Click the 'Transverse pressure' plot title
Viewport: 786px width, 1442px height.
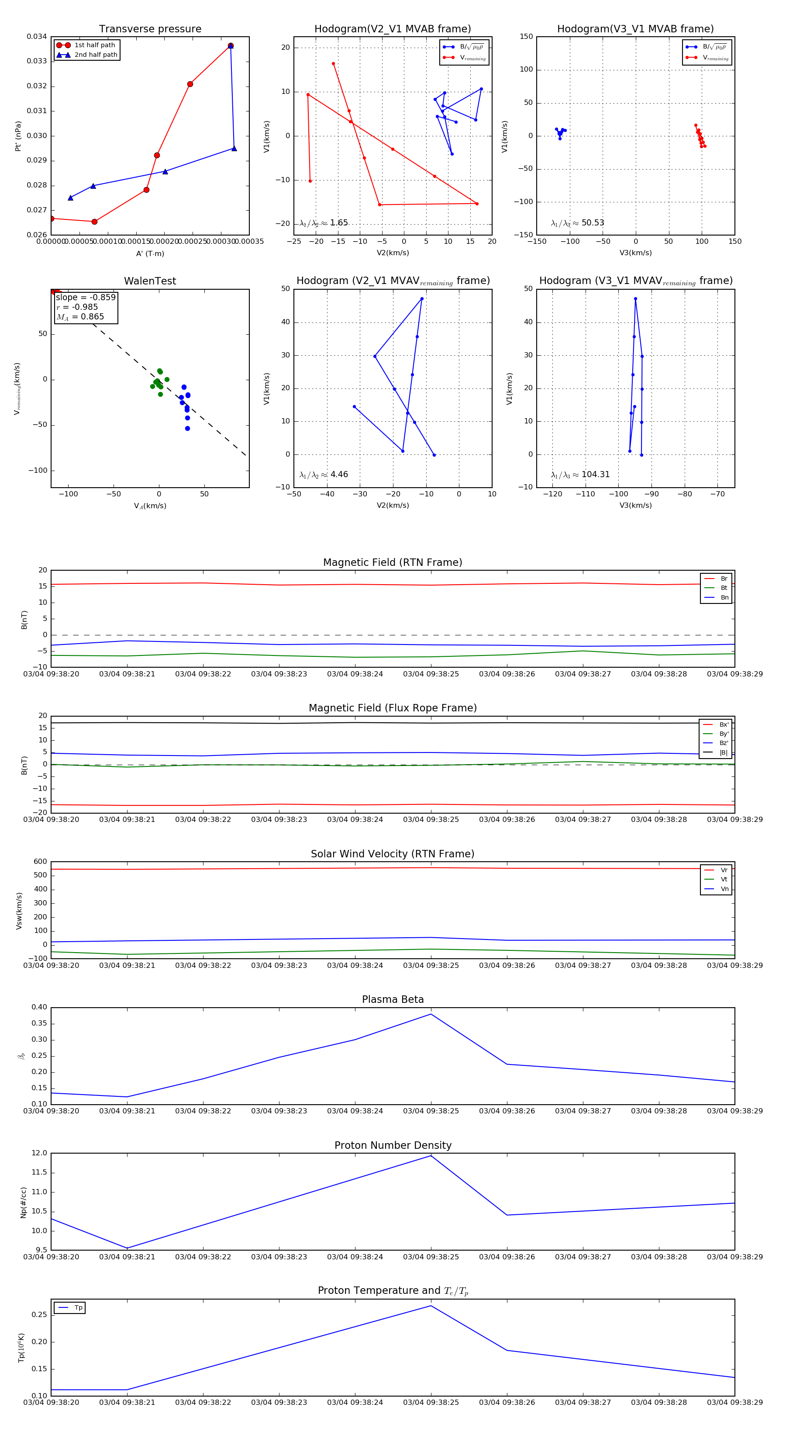[x=150, y=29]
